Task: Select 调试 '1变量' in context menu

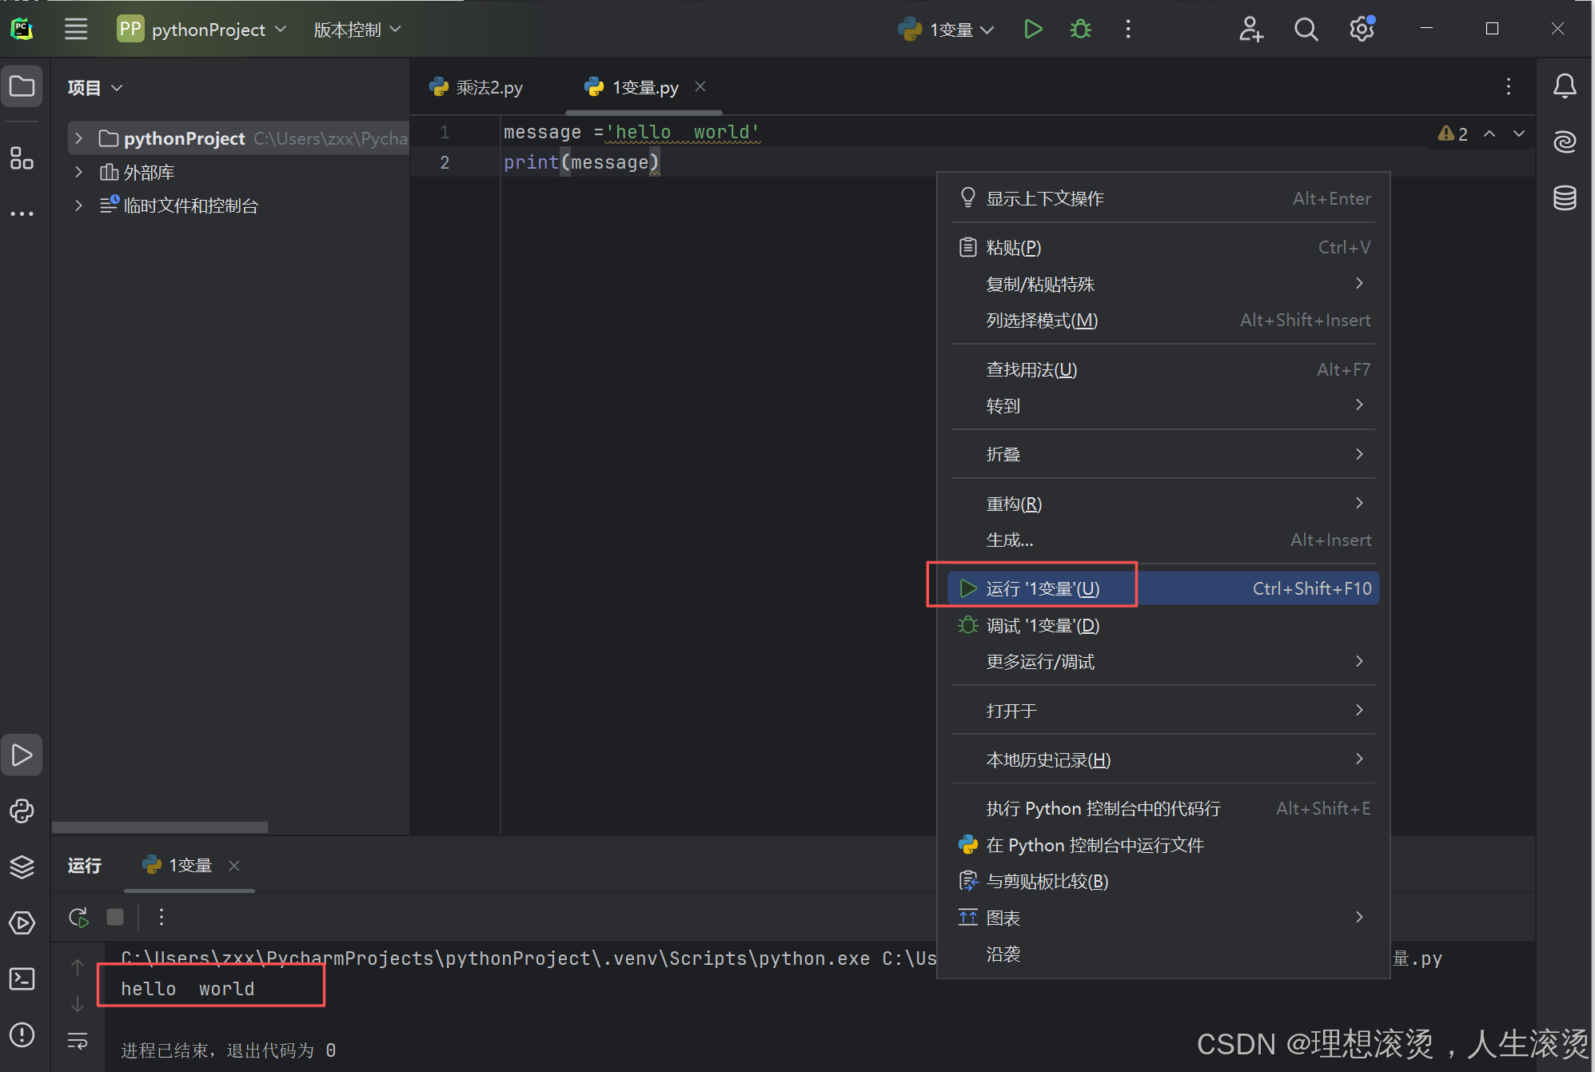Action: 1163,625
